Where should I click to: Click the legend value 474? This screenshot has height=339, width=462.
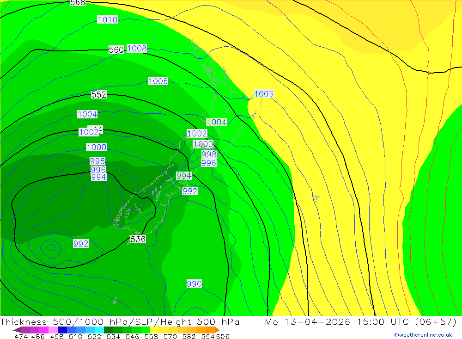click(21, 337)
